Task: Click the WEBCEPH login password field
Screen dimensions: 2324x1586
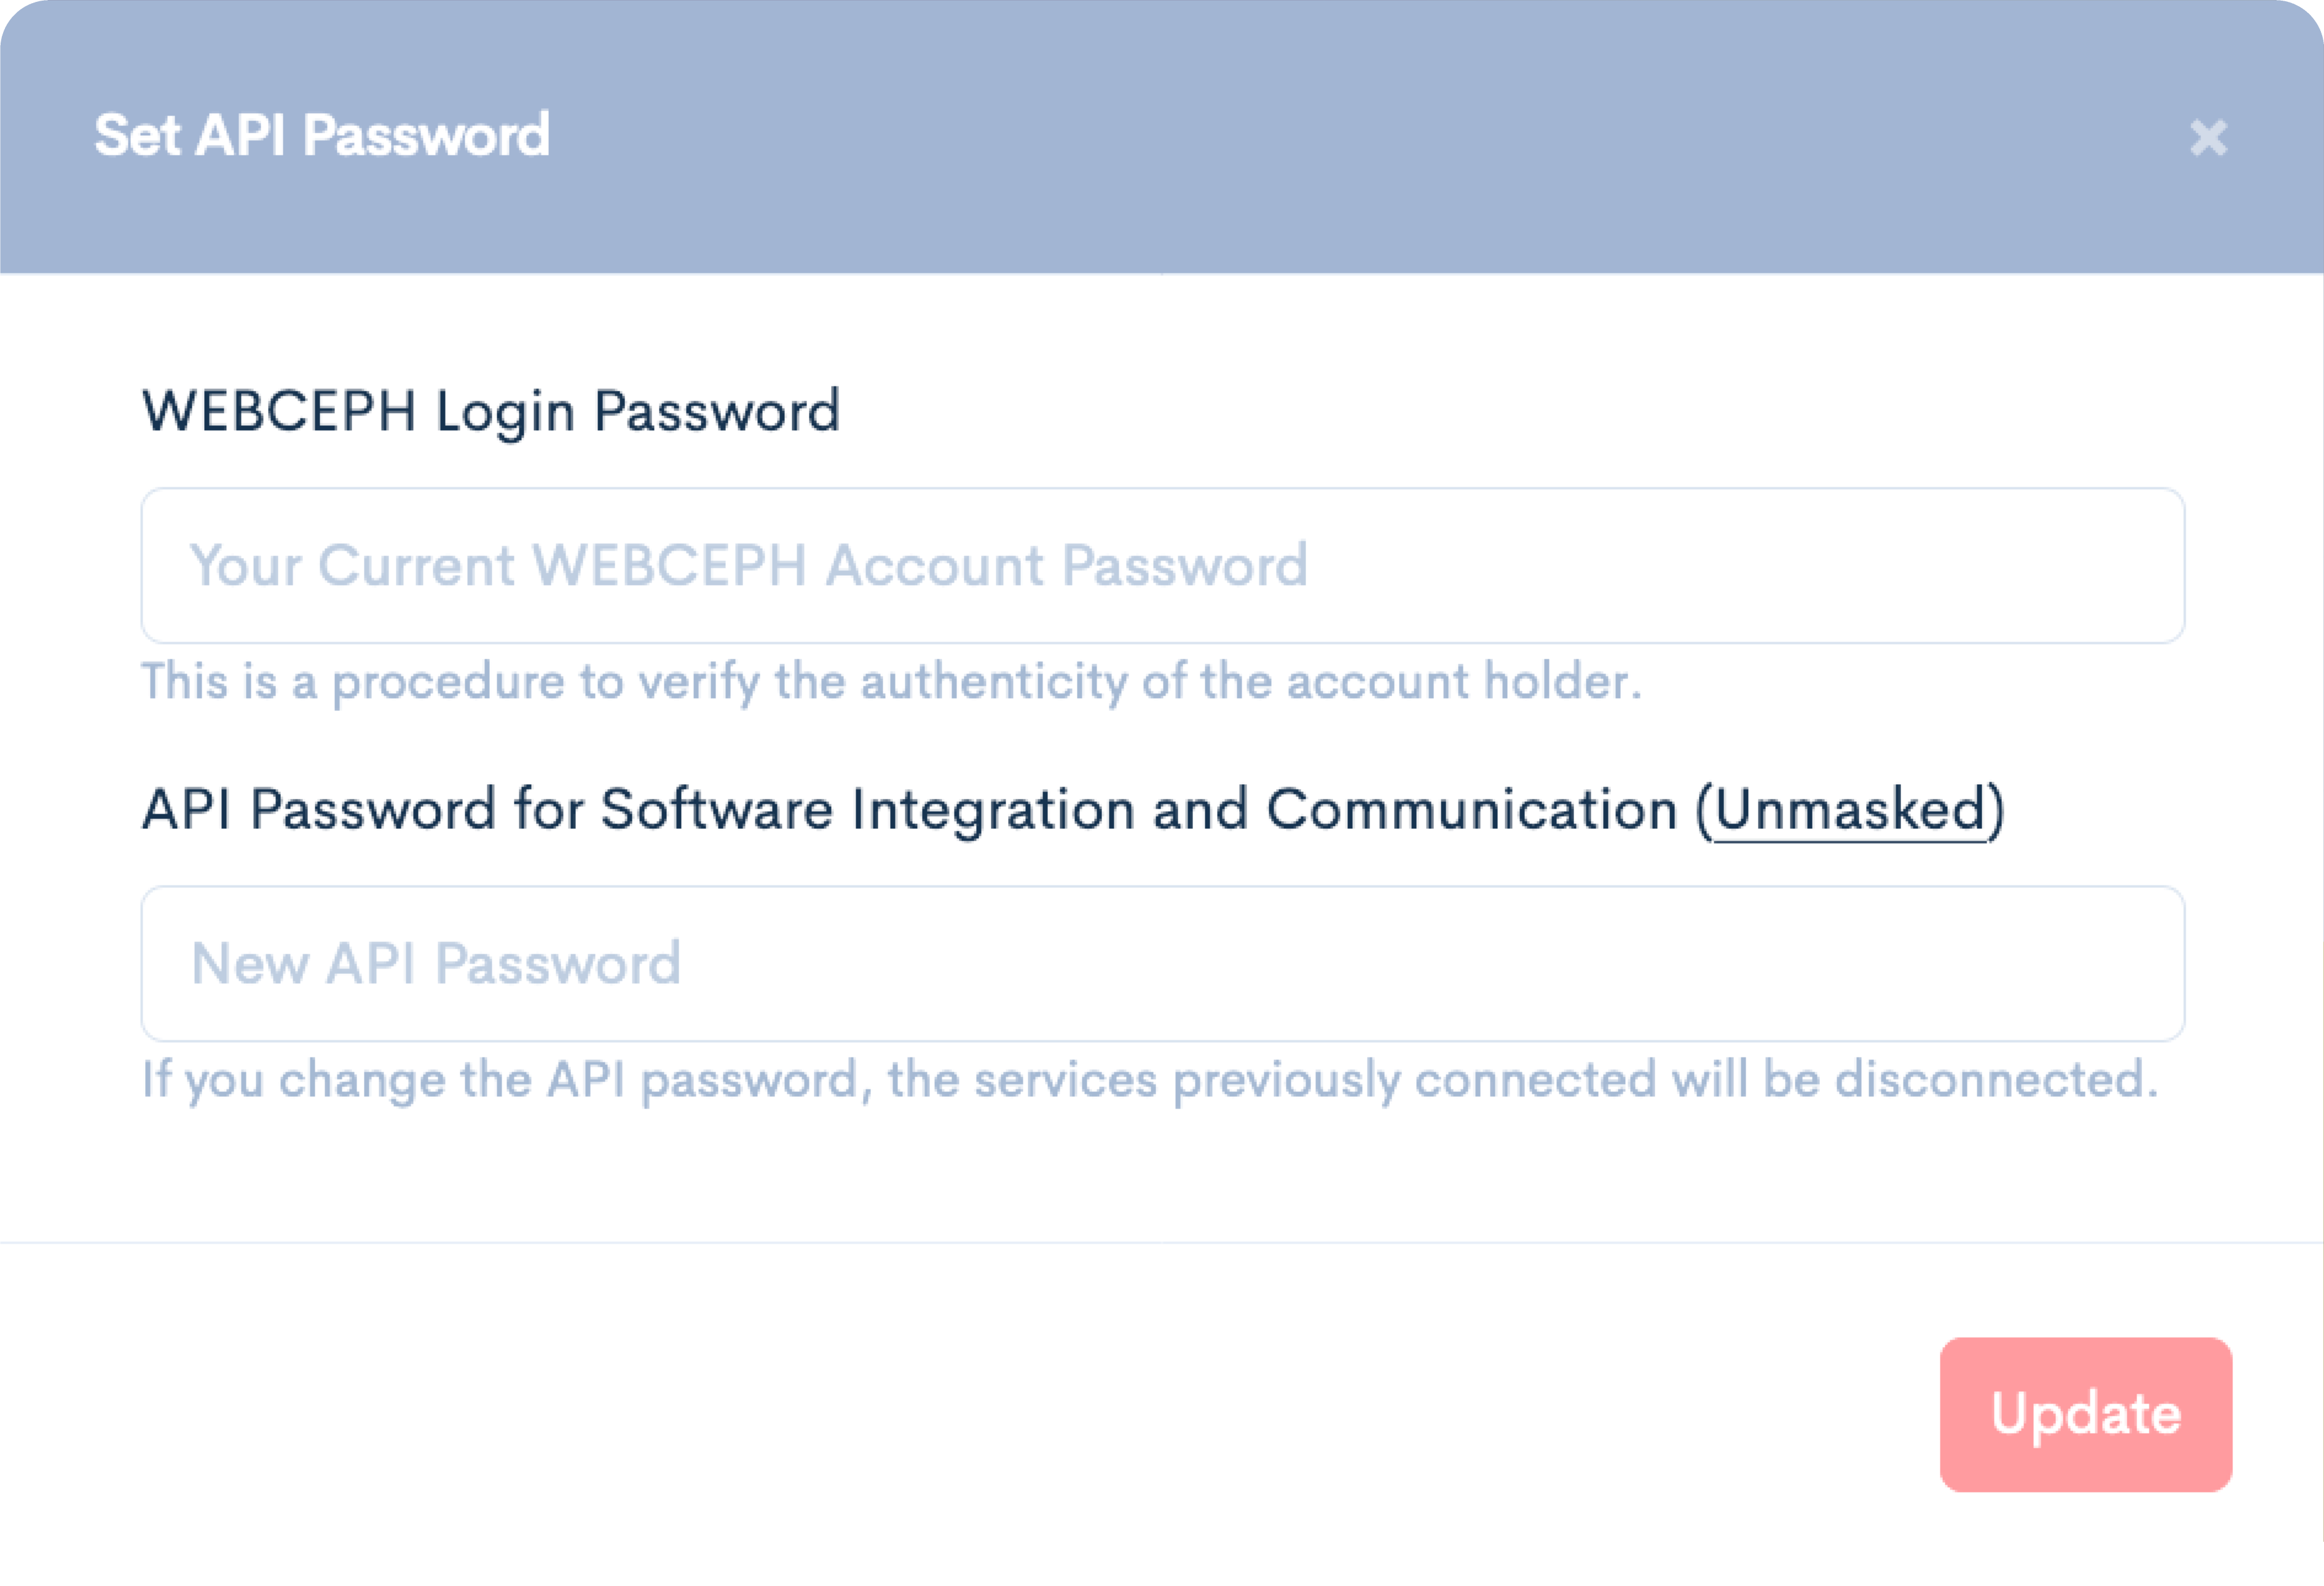Action: [x=1162, y=565]
